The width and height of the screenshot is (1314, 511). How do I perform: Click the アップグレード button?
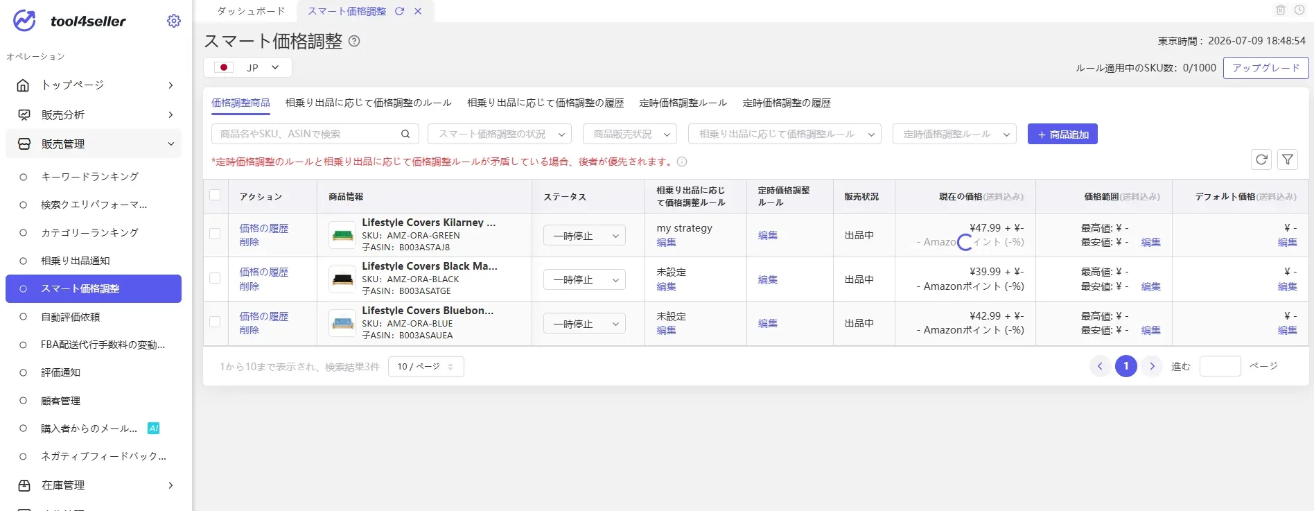coord(1265,68)
